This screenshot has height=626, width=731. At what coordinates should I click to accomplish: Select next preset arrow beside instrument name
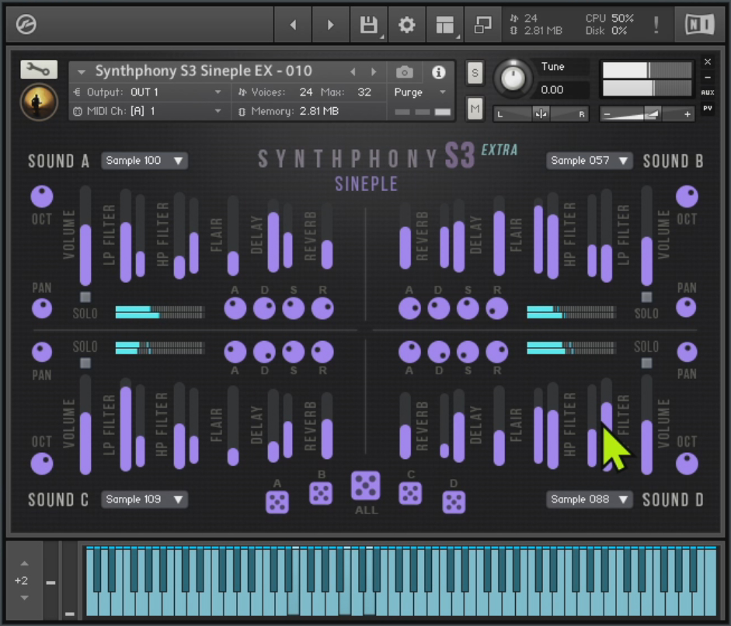(374, 71)
